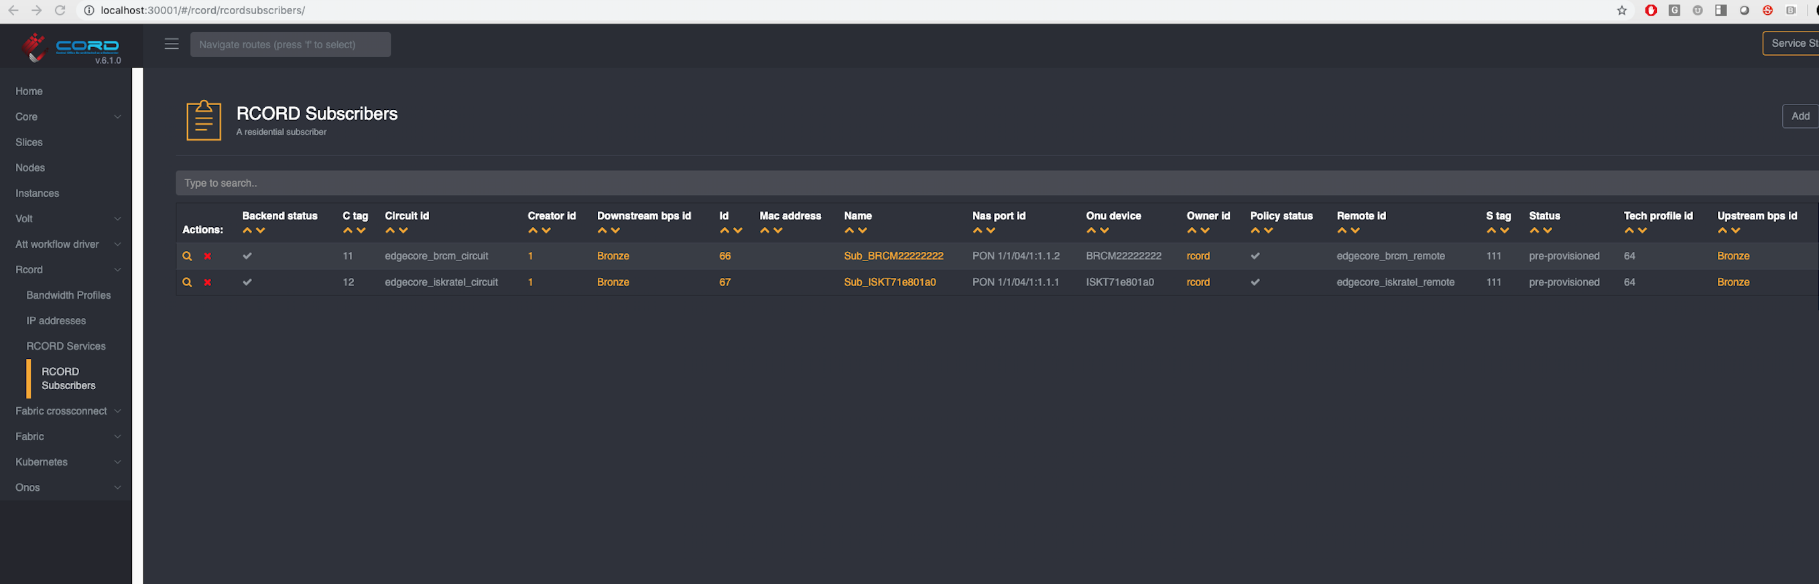The width and height of the screenshot is (1819, 584).
Task: Click the Add button
Action: point(1800,116)
